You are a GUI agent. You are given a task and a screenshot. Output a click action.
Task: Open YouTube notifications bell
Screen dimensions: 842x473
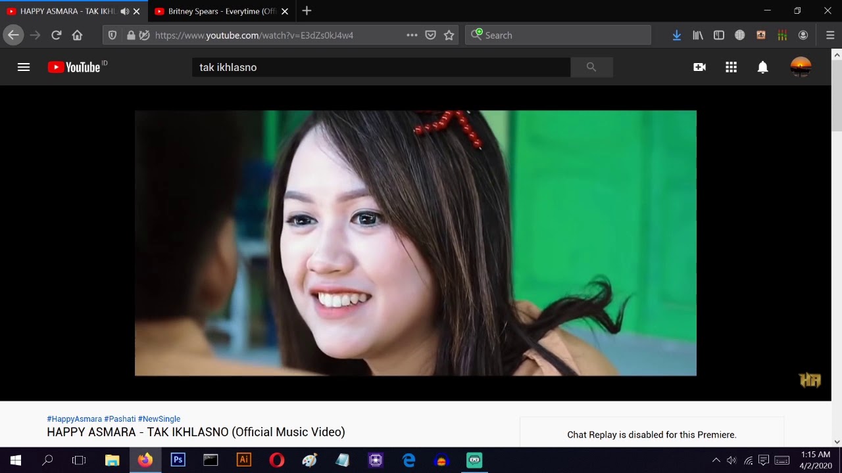click(x=762, y=67)
